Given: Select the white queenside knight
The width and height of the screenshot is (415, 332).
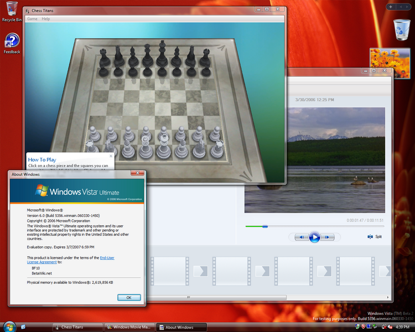Looking at the screenshot, I should (x=109, y=146).
